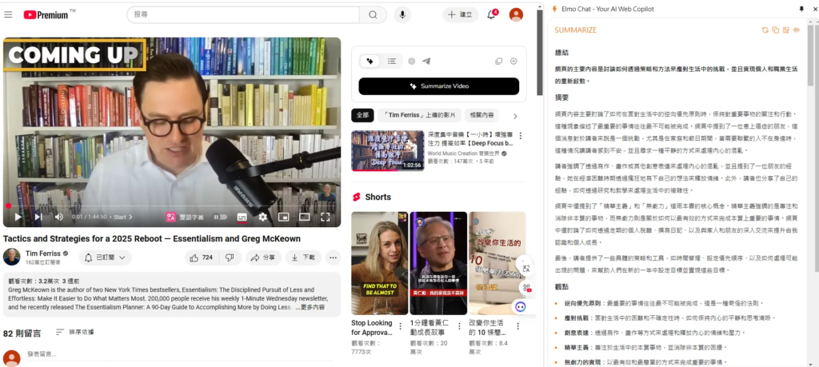This screenshot has width=819, height=367.
Task: Download the video with 下載
Action: (x=303, y=257)
